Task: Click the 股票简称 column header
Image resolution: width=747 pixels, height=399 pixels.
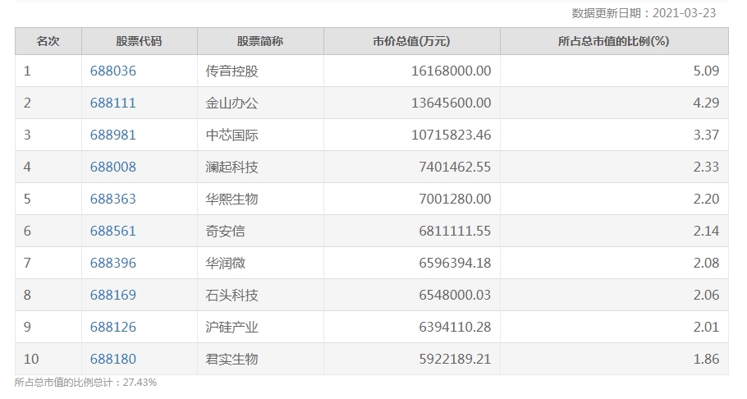Action: point(260,41)
